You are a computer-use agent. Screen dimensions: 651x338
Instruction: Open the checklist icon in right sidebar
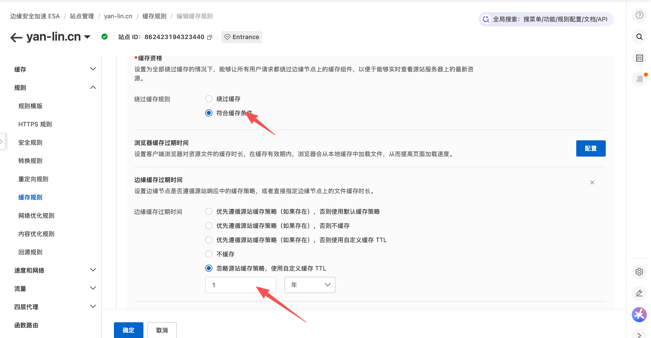pos(639,58)
